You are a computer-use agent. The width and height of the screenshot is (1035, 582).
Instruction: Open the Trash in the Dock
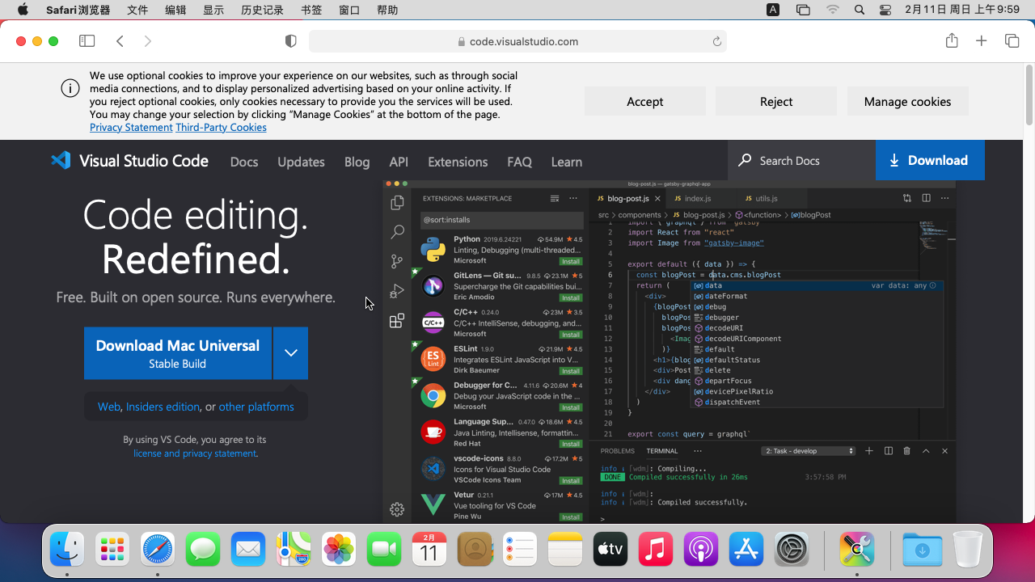(x=968, y=550)
